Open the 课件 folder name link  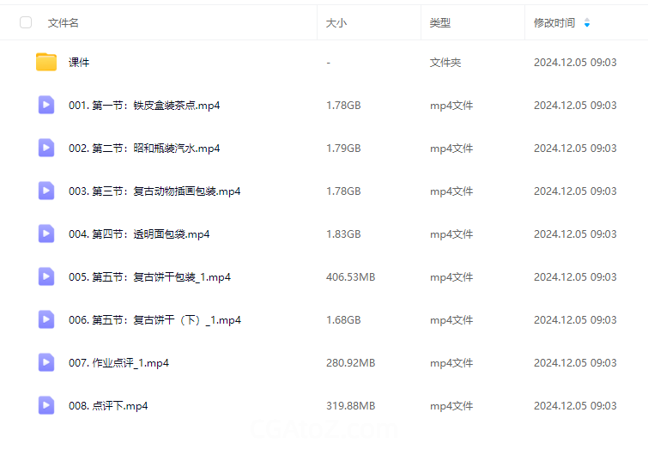(x=79, y=63)
